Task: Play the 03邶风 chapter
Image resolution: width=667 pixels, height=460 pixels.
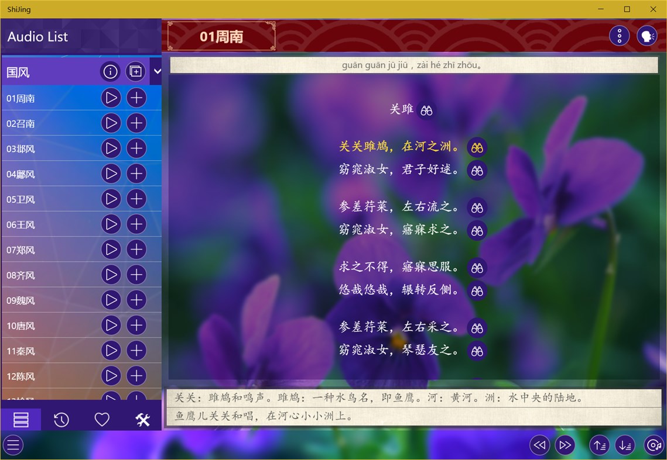Action: (111, 148)
